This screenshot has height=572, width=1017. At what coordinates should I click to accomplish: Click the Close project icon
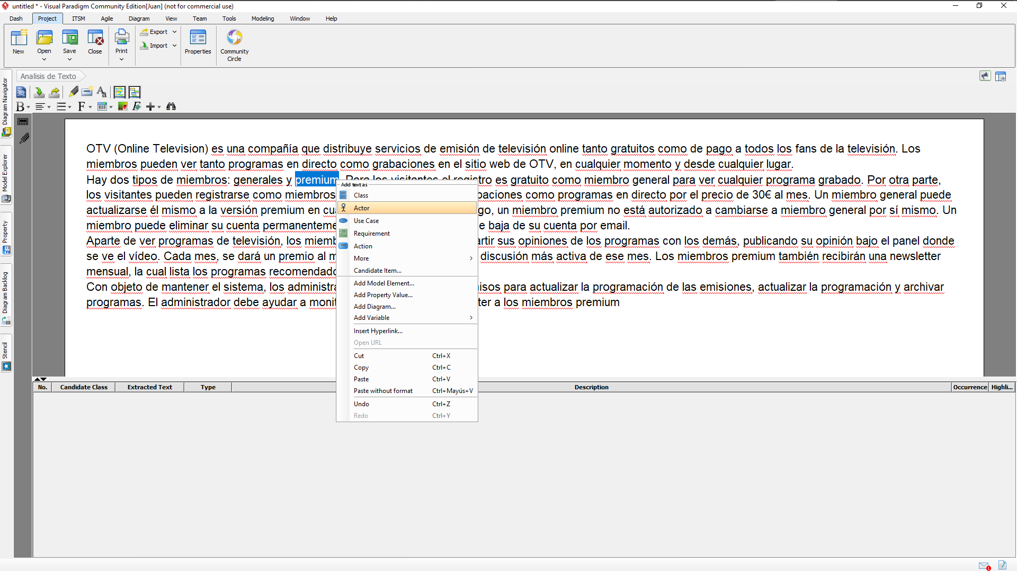coord(95,38)
